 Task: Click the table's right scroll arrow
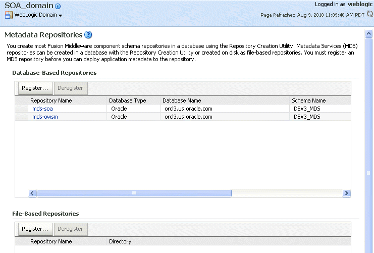(346, 193)
